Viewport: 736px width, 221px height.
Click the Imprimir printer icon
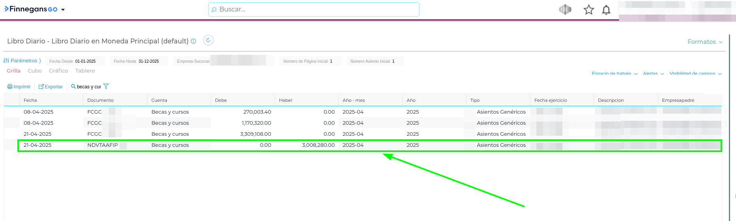[x=10, y=86]
